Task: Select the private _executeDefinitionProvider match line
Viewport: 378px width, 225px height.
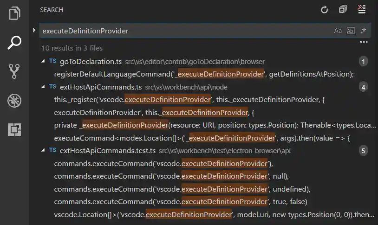Action: (x=215, y=125)
